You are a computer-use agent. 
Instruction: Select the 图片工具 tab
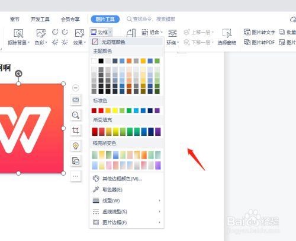[x=105, y=19]
